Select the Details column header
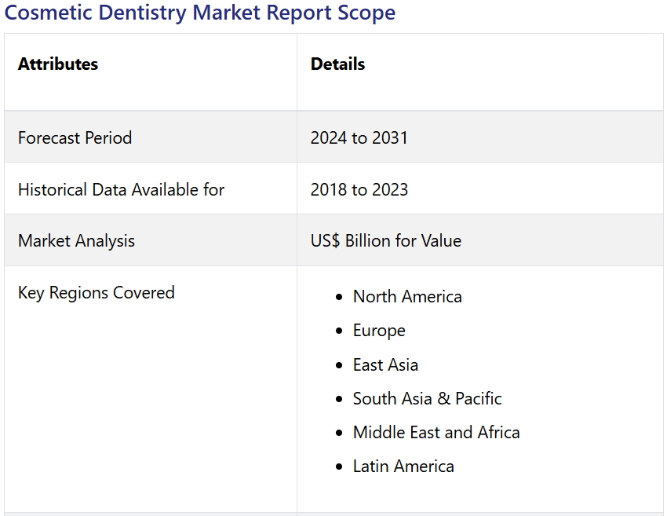The width and height of the screenshot is (667, 516). tap(337, 64)
